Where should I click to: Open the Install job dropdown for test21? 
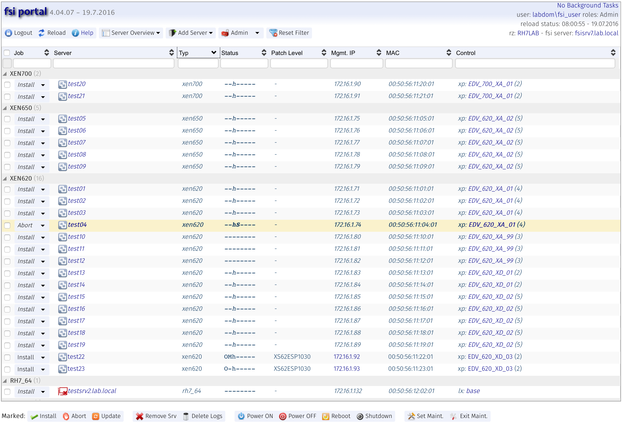click(x=43, y=97)
